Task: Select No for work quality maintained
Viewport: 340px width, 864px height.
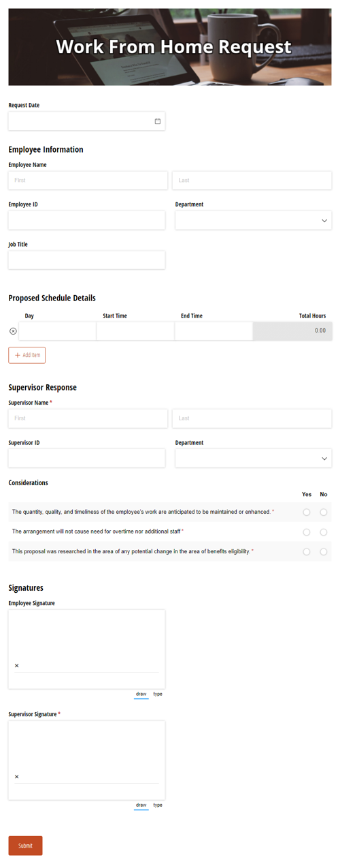Action: pyautogui.click(x=324, y=512)
